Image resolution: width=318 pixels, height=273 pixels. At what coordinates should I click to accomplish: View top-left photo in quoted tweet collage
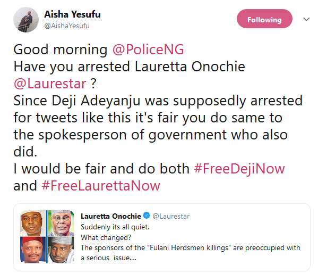coord(33,223)
